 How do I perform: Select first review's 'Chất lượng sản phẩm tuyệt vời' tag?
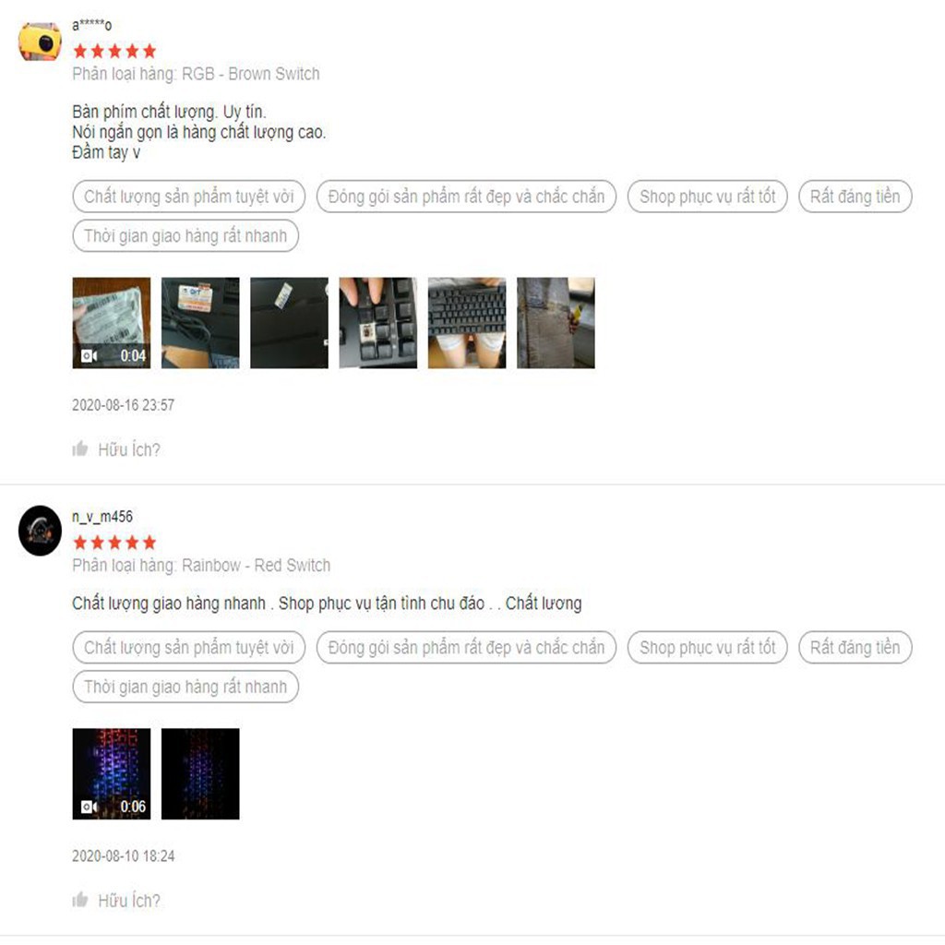click(x=188, y=197)
